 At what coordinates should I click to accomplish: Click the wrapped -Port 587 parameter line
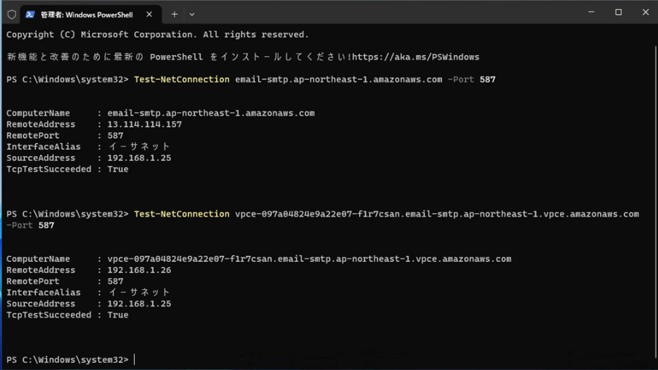coord(30,226)
